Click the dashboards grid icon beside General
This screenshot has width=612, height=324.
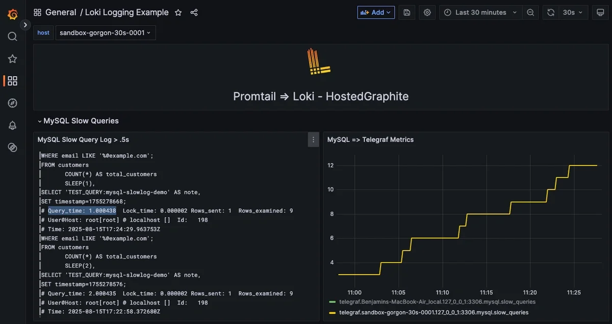click(x=38, y=12)
